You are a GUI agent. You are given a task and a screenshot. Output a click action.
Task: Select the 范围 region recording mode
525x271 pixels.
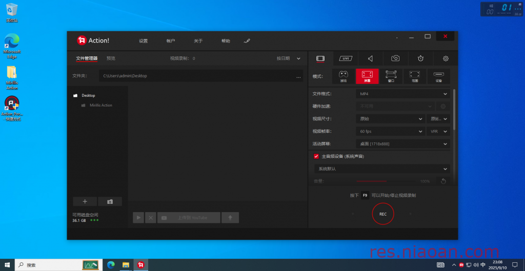click(x=415, y=76)
